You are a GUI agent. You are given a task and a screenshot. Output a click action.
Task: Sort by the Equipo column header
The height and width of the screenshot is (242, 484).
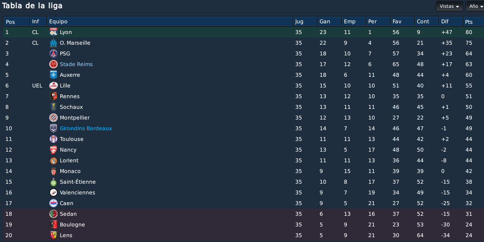(x=170, y=21)
